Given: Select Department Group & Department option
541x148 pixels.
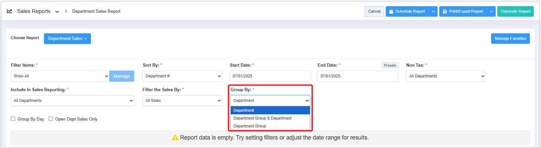Looking at the screenshot, I should (x=262, y=118).
